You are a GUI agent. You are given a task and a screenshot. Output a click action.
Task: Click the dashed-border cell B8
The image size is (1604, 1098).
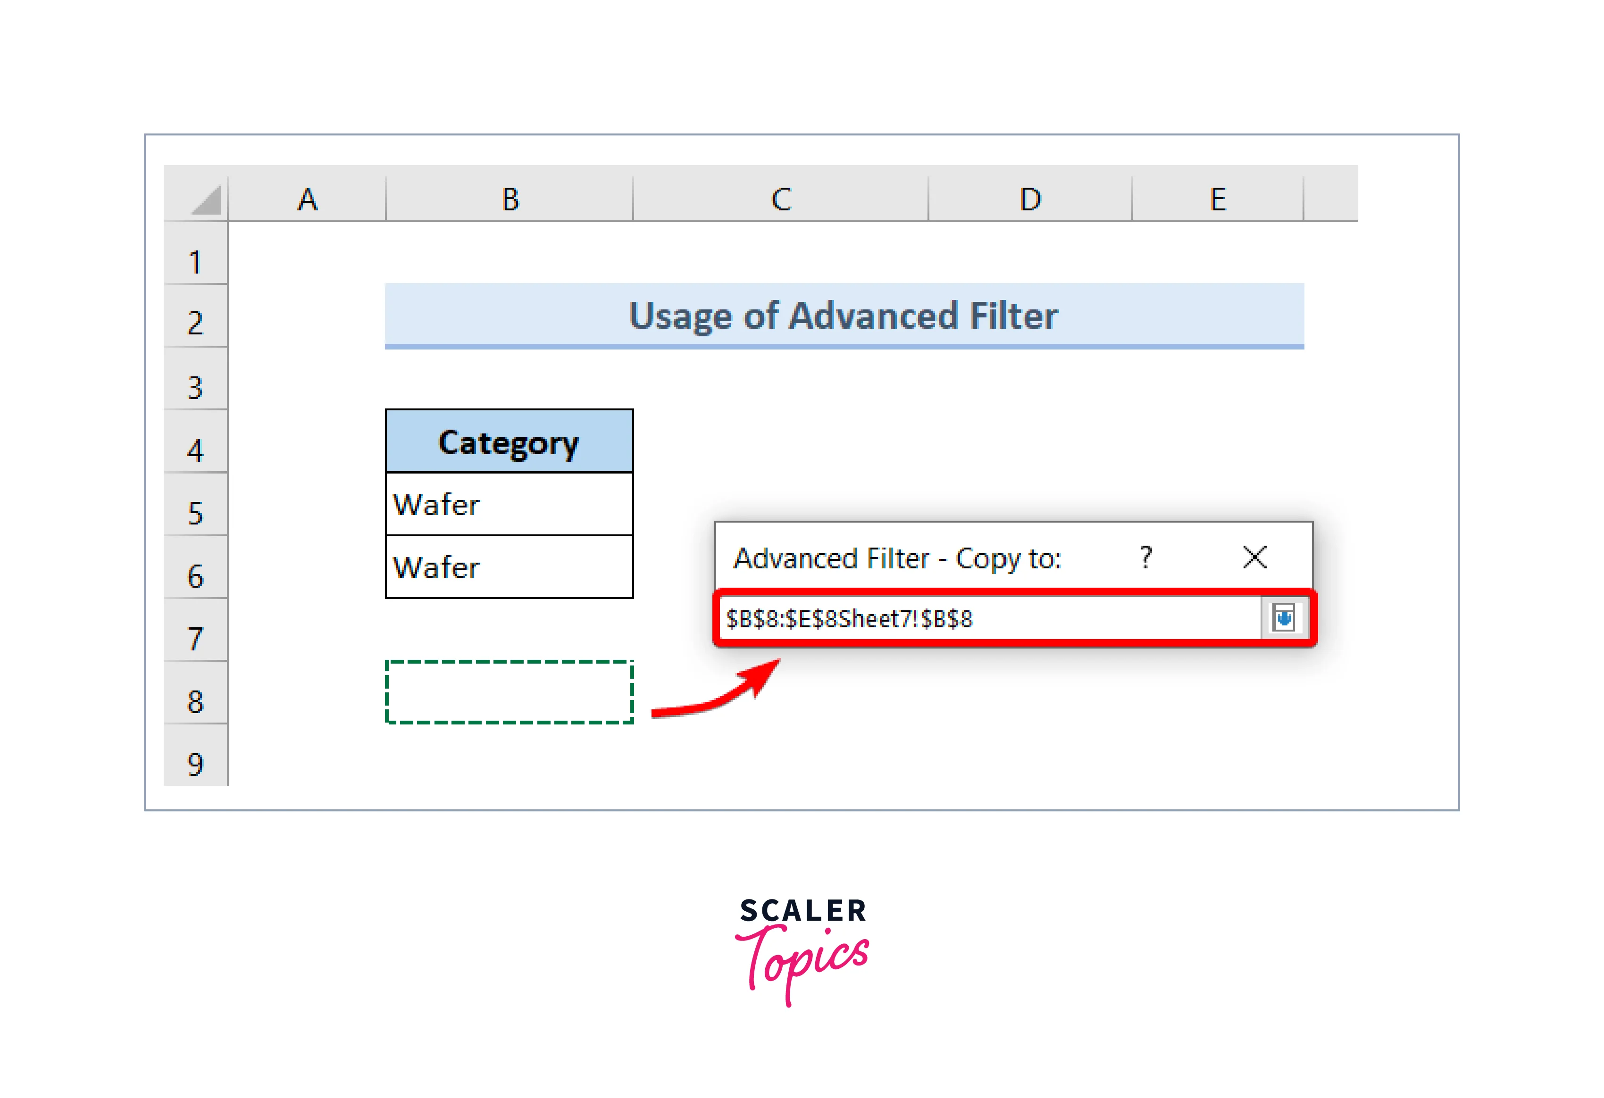(509, 691)
